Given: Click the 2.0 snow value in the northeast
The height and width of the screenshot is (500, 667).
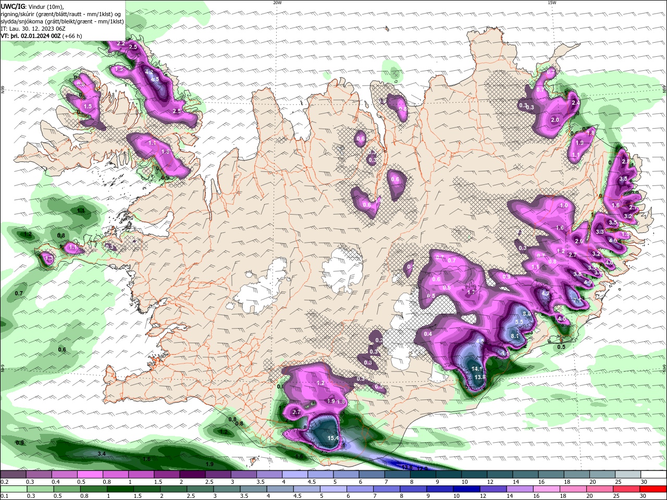Looking at the screenshot, I should click(555, 120).
